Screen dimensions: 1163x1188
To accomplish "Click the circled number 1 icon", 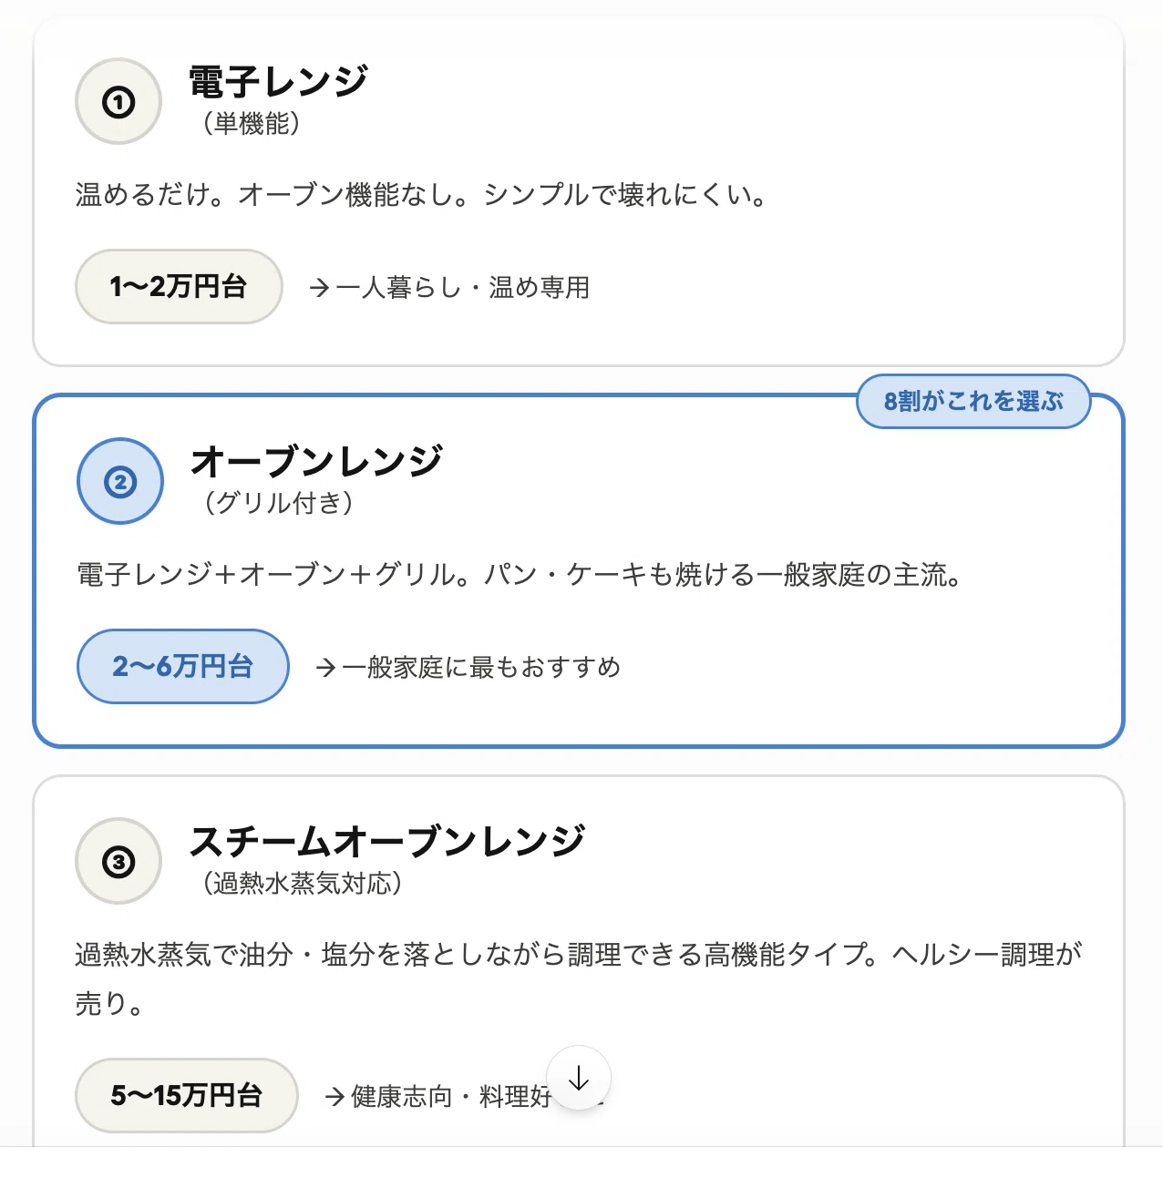I will point(118,102).
